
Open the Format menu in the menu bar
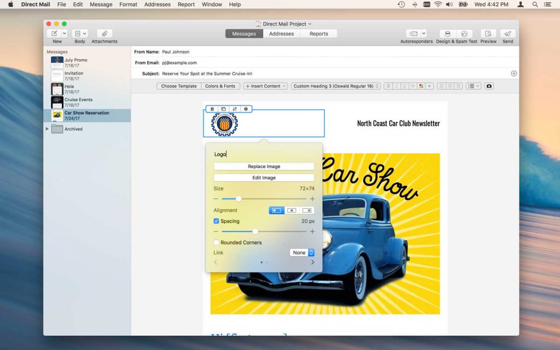click(x=128, y=4)
